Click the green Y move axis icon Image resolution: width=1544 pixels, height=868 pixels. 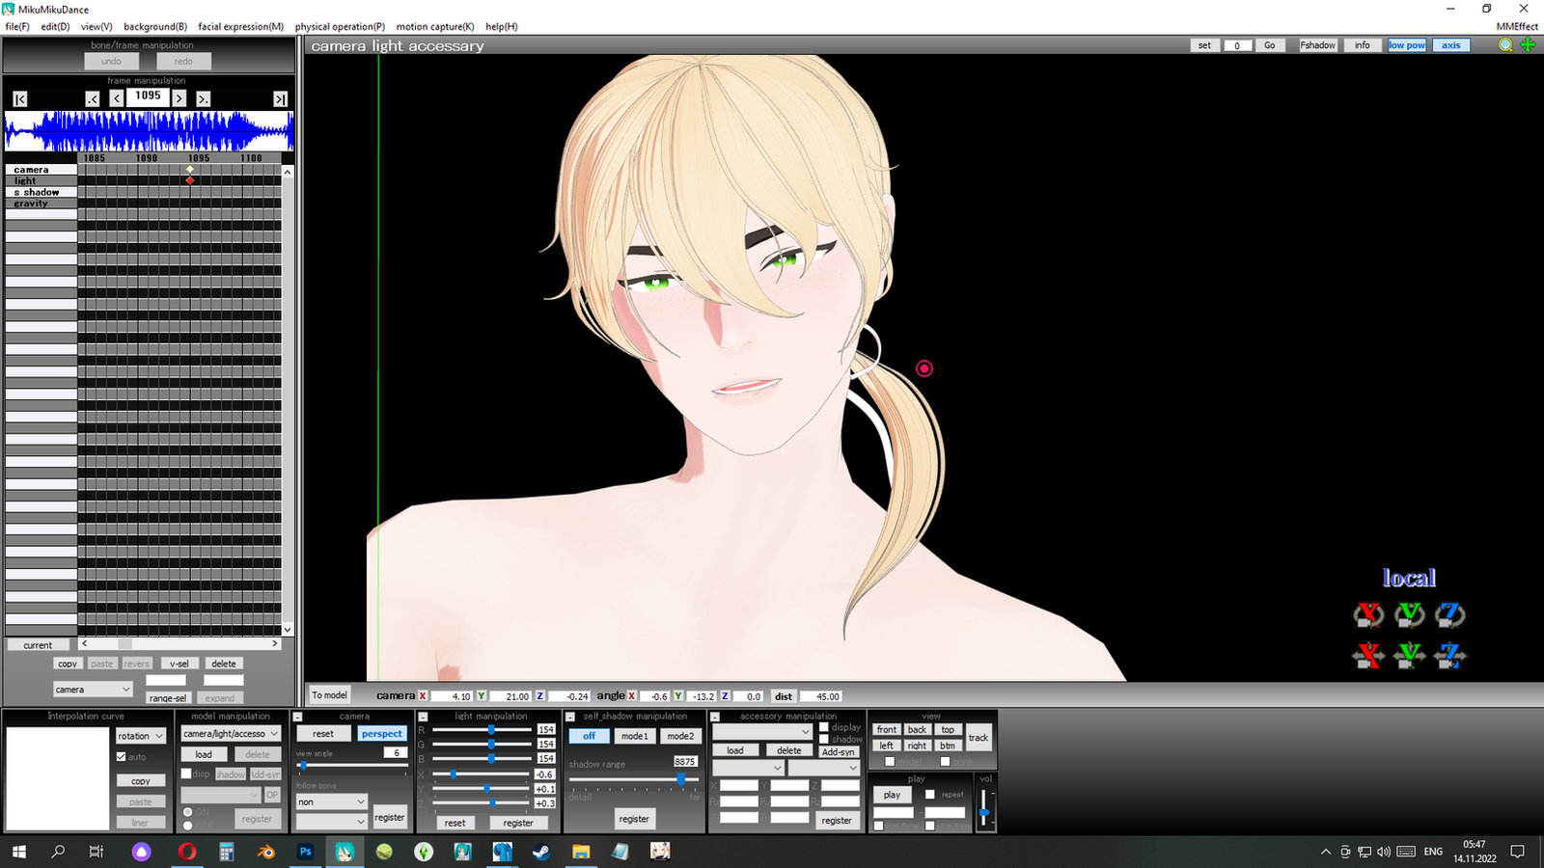(1410, 656)
